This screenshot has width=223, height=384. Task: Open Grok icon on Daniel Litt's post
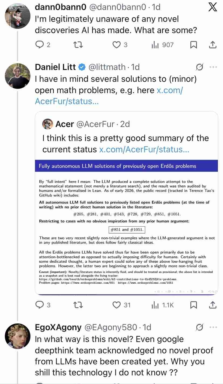pyautogui.click(x=200, y=67)
